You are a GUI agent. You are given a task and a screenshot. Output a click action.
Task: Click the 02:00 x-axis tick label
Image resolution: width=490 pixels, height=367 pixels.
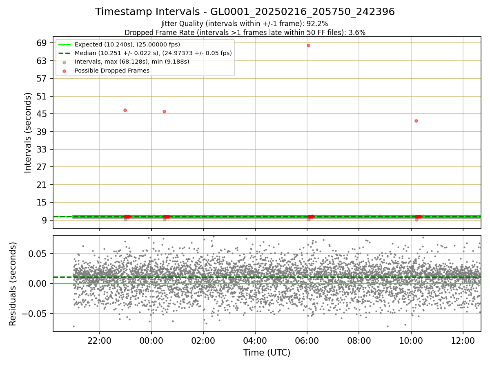[x=203, y=340]
